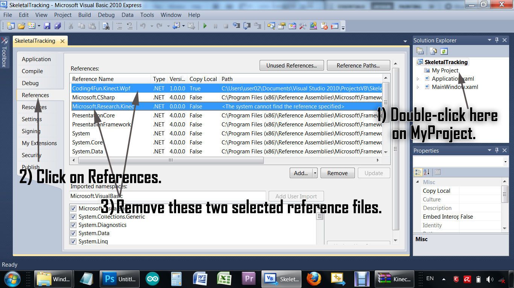Open the Add reference dropdown arrow
The image size is (514, 288).
click(315, 173)
